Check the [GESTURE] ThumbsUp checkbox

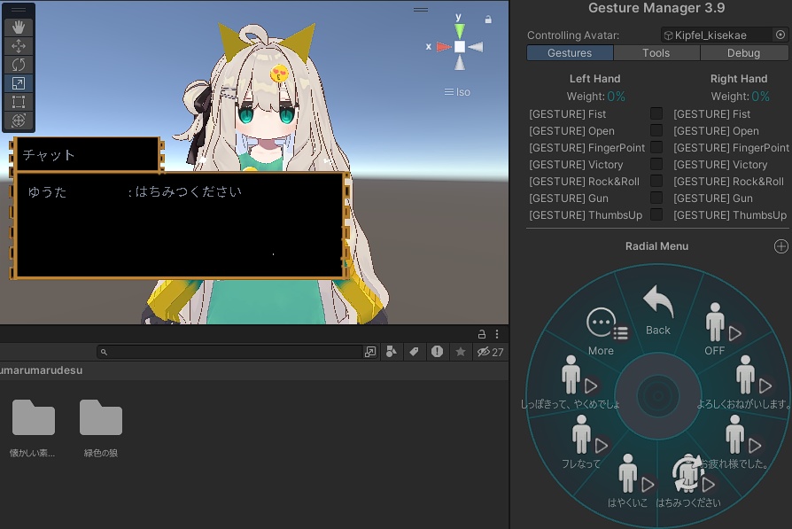656,214
